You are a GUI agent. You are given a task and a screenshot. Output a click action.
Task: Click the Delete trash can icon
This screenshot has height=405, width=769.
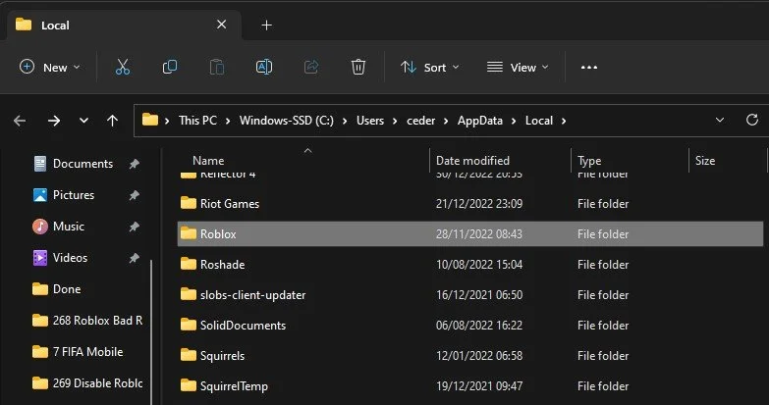(x=358, y=67)
